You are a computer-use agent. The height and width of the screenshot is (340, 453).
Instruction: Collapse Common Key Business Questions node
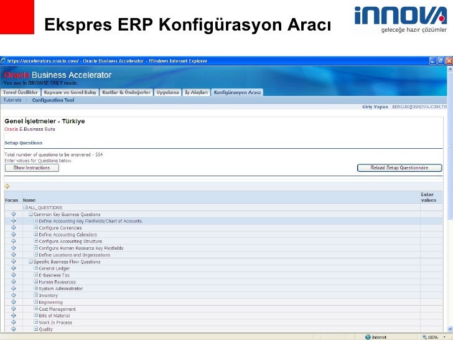30,214
